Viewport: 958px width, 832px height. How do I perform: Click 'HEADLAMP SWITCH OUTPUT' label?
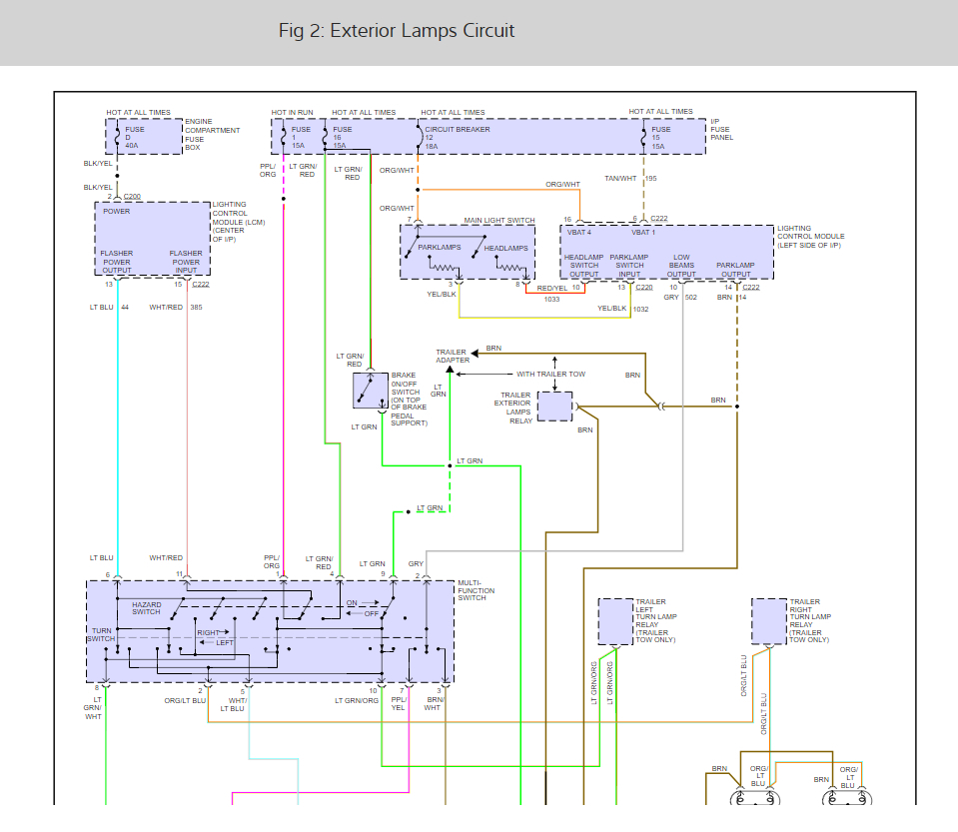click(x=583, y=266)
